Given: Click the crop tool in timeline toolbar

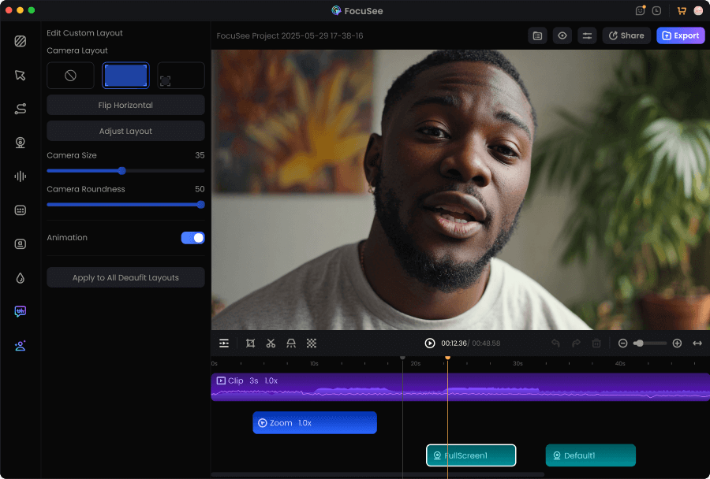Looking at the screenshot, I should tap(250, 343).
